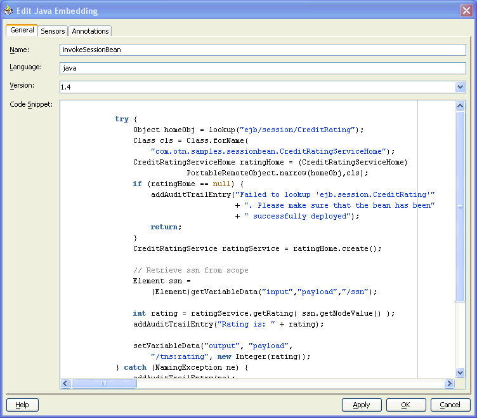Click the "/tns:rating" string
The width and height of the screenshot is (477, 418).
coord(180,356)
